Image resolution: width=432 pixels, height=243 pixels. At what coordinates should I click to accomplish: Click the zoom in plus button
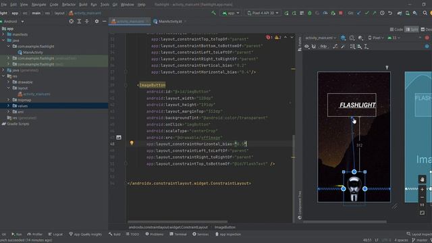pyautogui.click(x=422, y=190)
